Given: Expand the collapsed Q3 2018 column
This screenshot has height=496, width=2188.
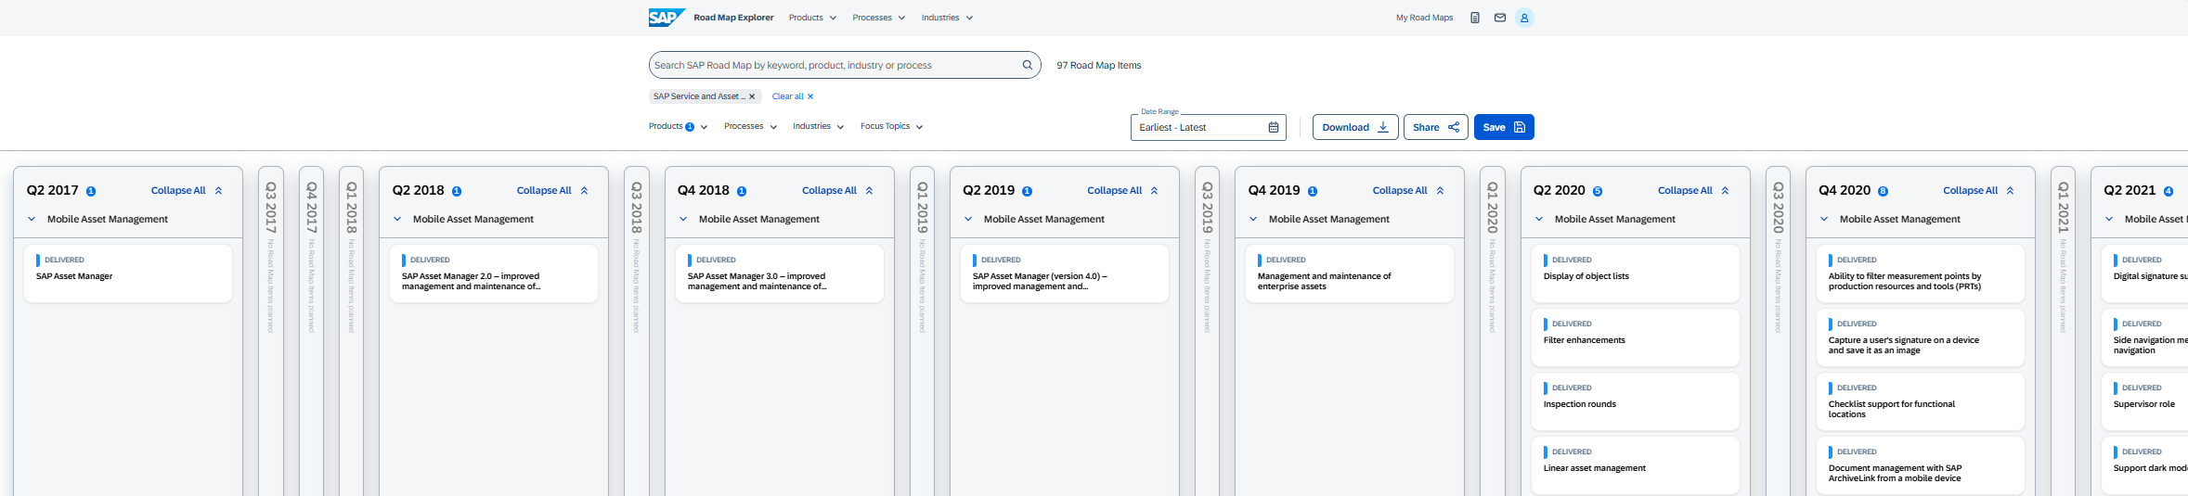Looking at the screenshot, I should (637, 331).
